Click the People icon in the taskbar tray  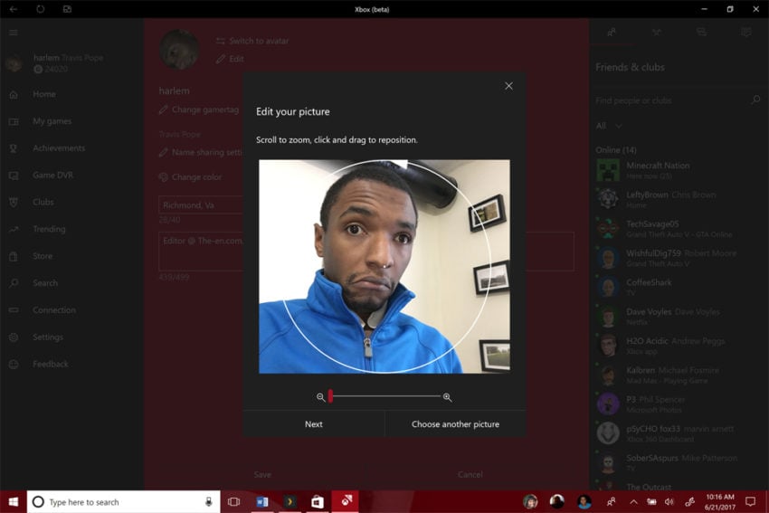tap(611, 502)
